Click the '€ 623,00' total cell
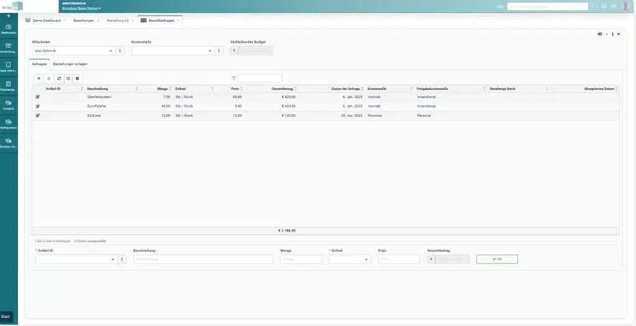Image resolution: width=636 pixels, height=326 pixels. pos(289,97)
